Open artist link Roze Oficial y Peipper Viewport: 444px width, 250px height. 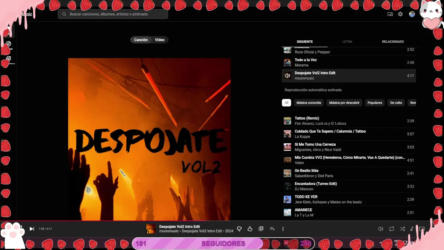312,52
